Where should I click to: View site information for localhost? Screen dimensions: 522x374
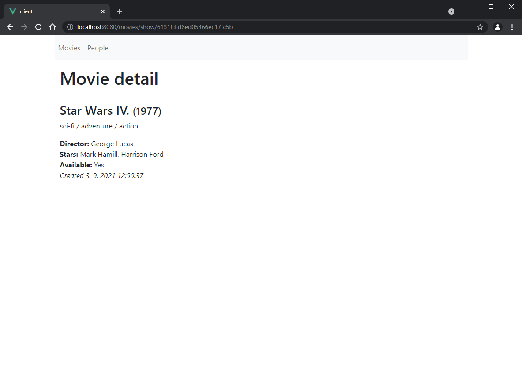[x=70, y=27]
